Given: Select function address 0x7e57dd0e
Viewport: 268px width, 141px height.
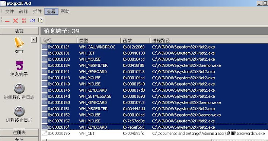Looking at the screenshot, I should click(134, 121).
